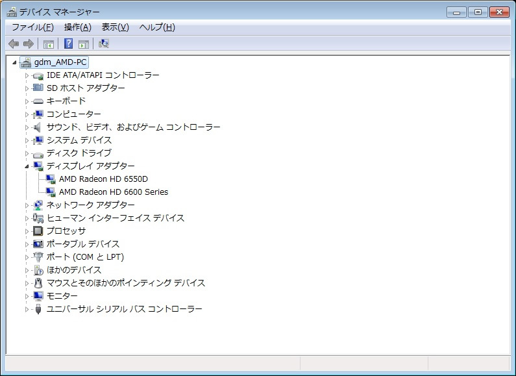The height and width of the screenshot is (376, 516).
Task: Toggle the action pane toolbar icon
Action: tap(84, 44)
